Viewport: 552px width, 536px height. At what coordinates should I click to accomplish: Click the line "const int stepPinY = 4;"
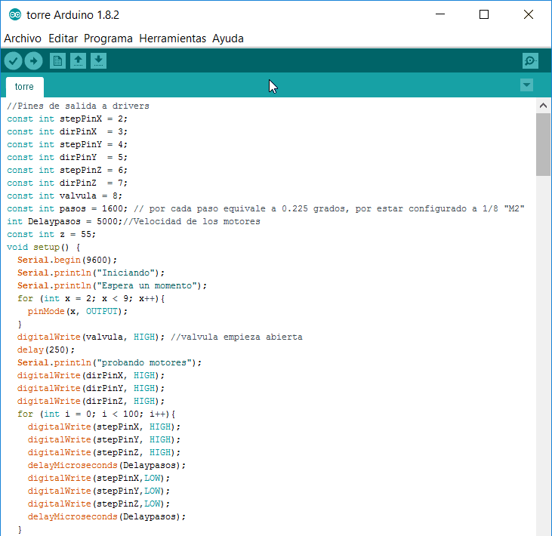(x=67, y=145)
